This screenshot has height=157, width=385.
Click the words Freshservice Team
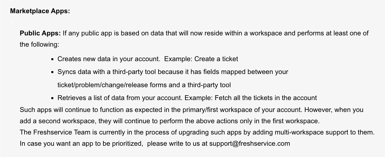point(62,132)
